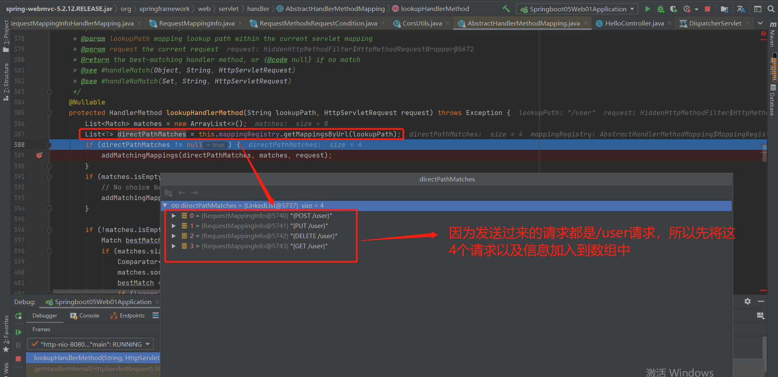Close AbstractHandlerMethodMapping.java tab

click(x=586, y=23)
